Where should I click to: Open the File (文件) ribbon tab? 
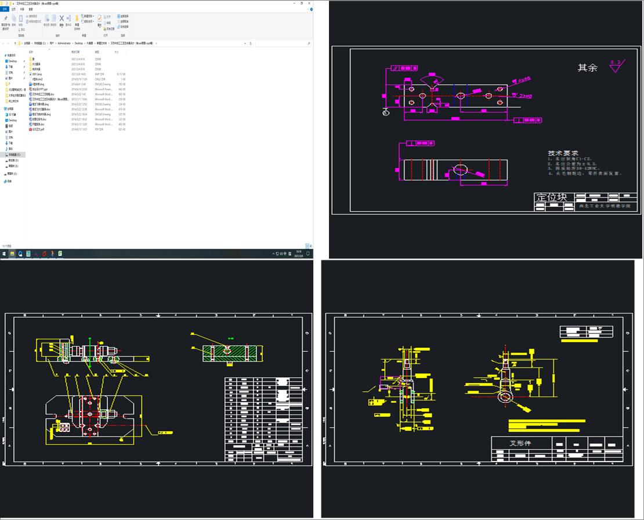click(x=5, y=9)
